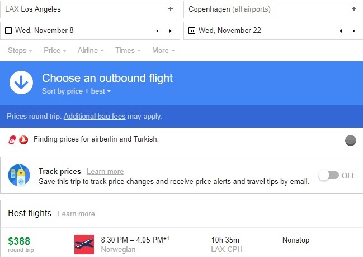Go to next day for departure date
This screenshot has width=363, height=257.
tap(171, 31)
